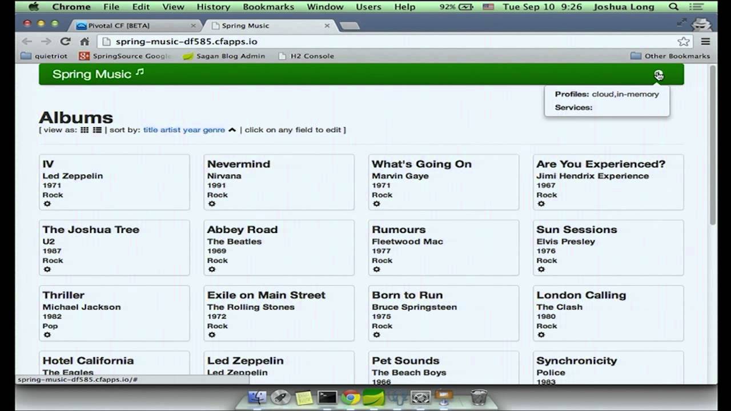
Task: Click the gear on The Joshua Tree card
Action: pos(47,269)
